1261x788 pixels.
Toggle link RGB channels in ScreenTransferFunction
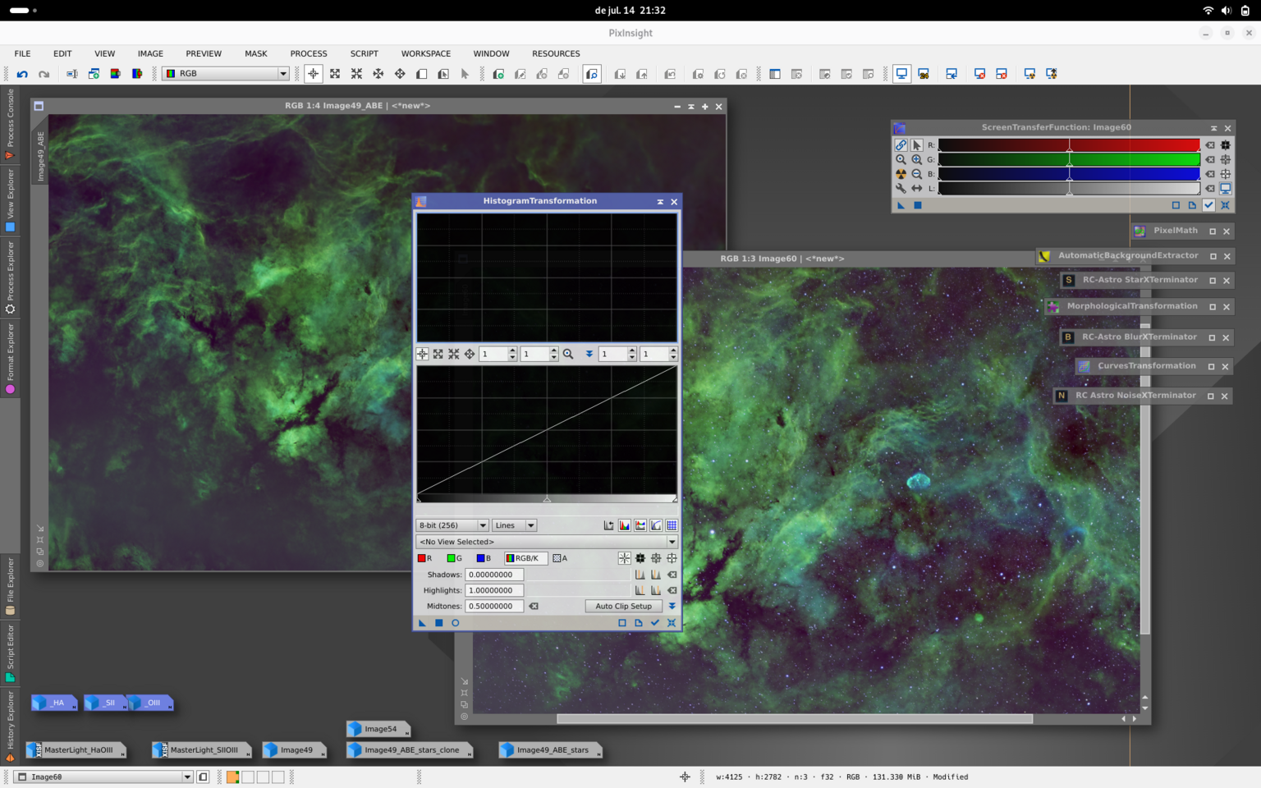[x=901, y=145]
